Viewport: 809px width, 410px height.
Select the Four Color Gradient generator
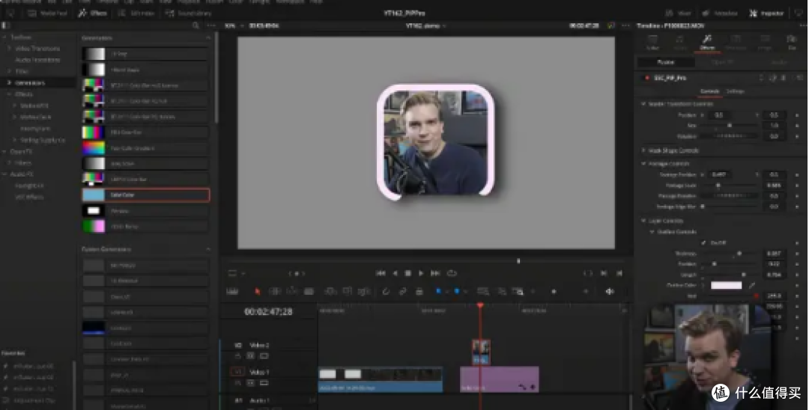pos(145,148)
